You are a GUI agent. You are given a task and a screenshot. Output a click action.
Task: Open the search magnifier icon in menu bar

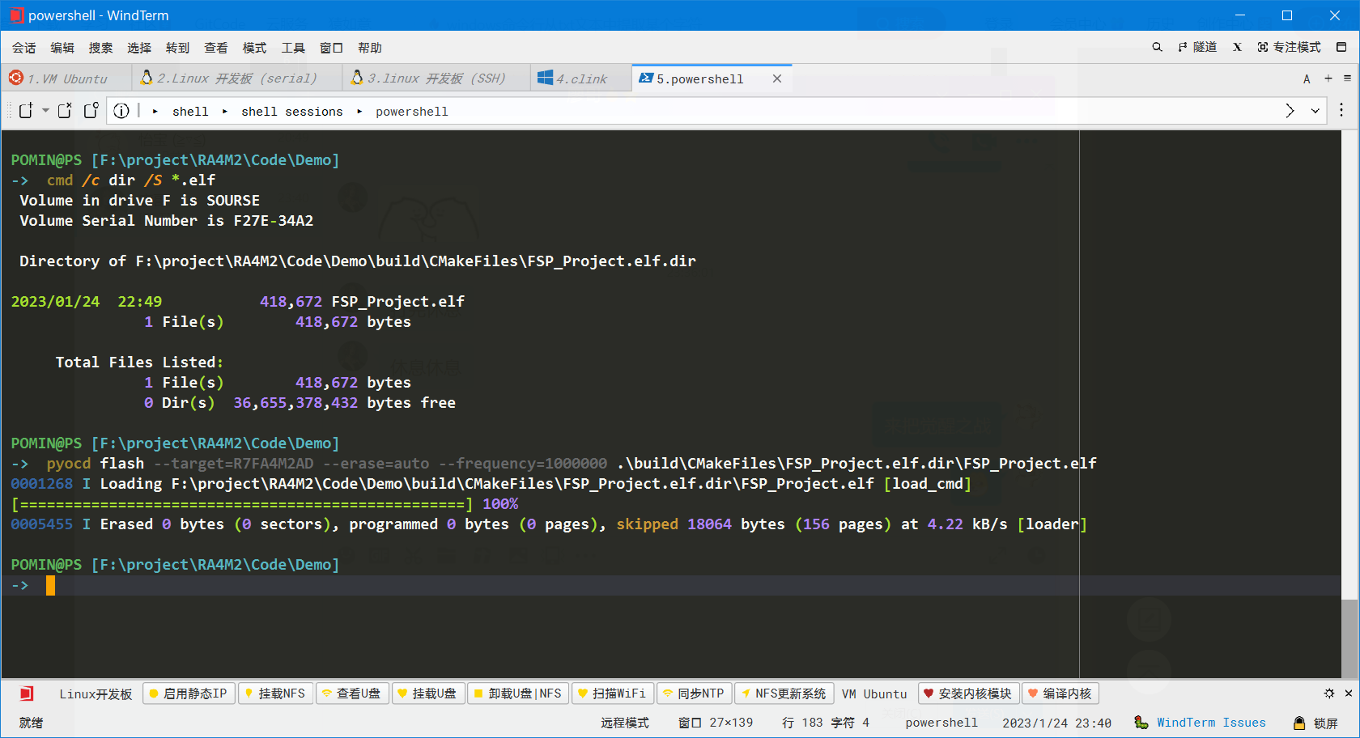1157,47
